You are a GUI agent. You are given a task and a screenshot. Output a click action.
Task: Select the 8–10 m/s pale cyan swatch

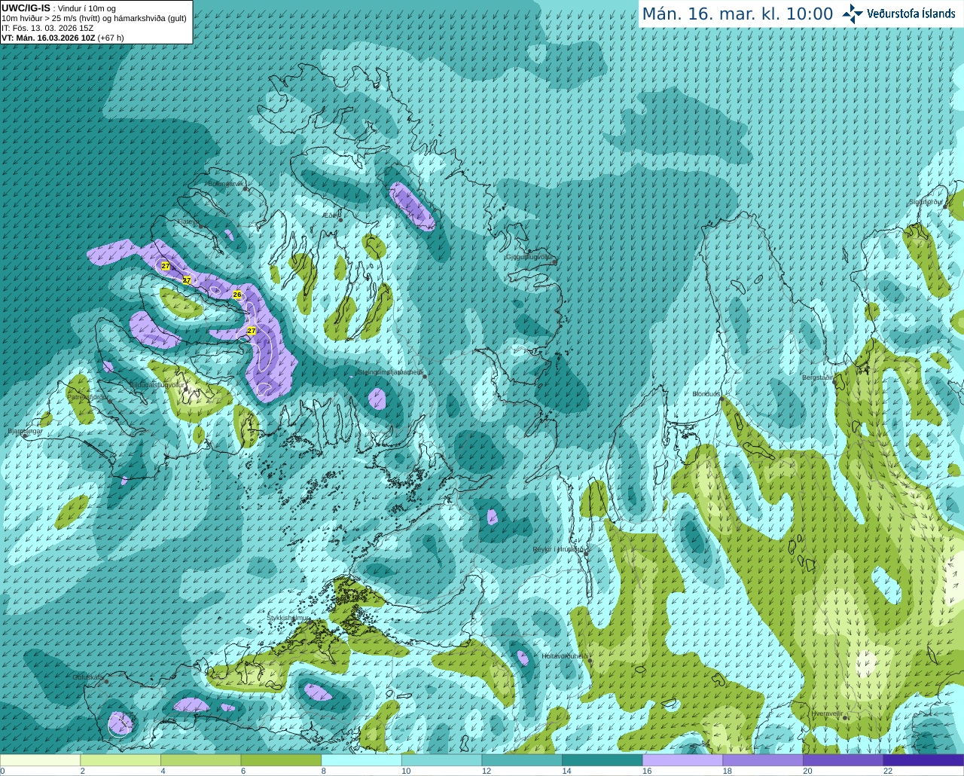tap(361, 760)
